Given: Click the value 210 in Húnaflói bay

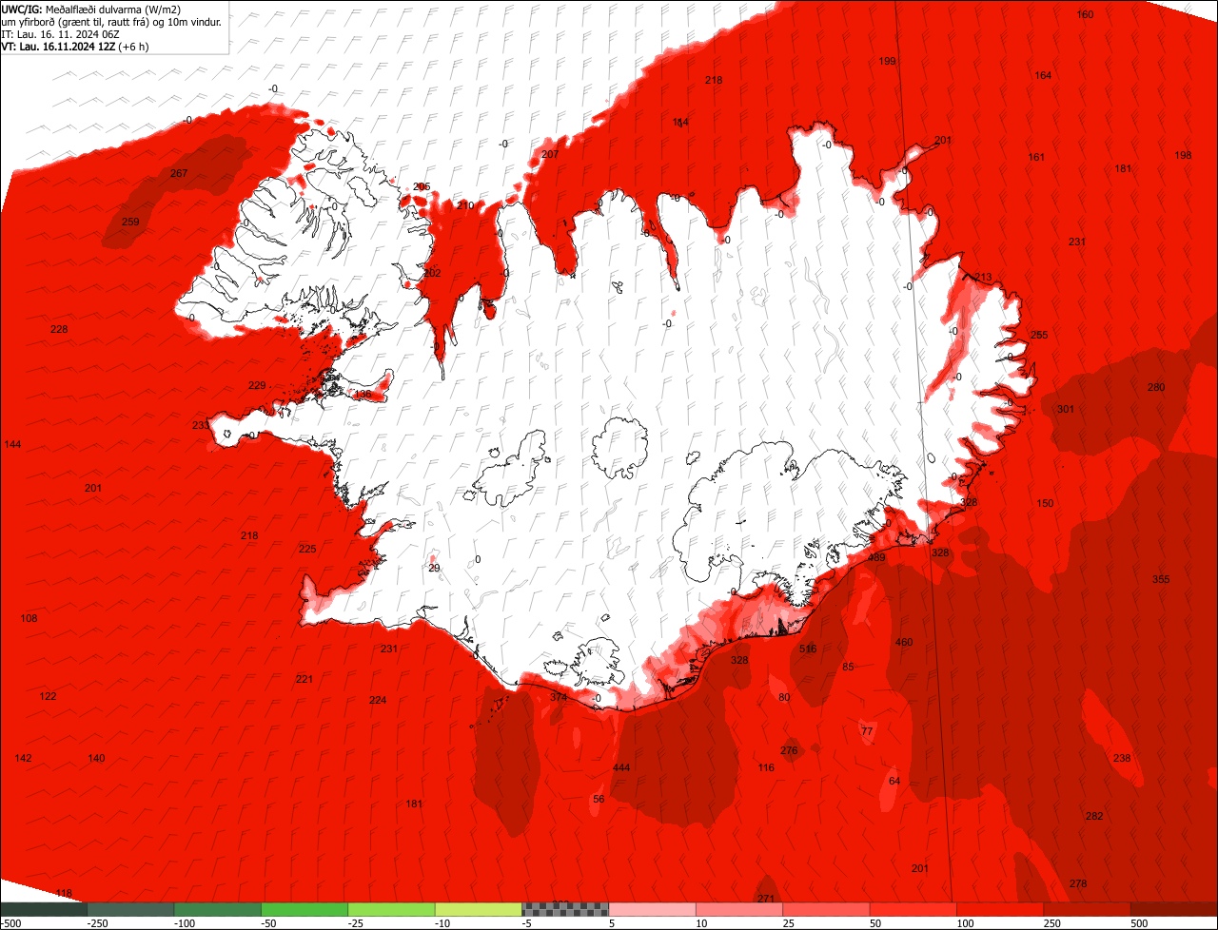Looking at the screenshot, I should [x=465, y=206].
